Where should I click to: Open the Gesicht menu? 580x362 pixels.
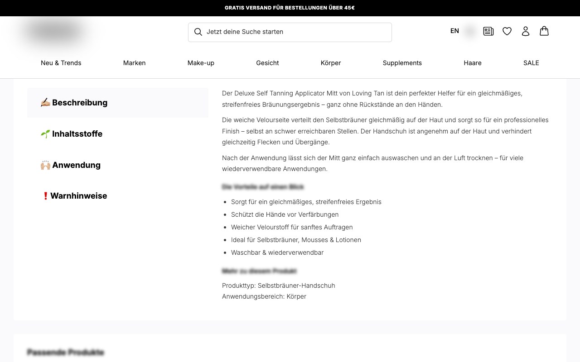click(x=267, y=63)
